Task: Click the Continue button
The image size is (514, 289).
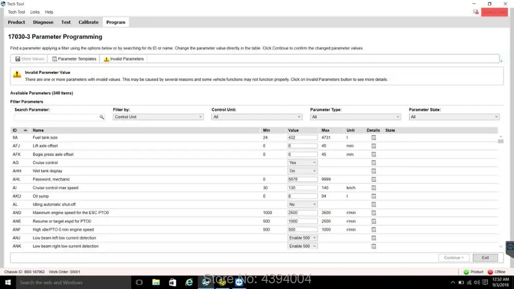Action: click(x=454, y=258)
